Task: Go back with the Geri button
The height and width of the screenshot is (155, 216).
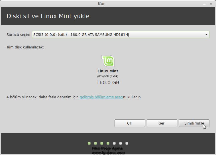Action: click(162, 123)
